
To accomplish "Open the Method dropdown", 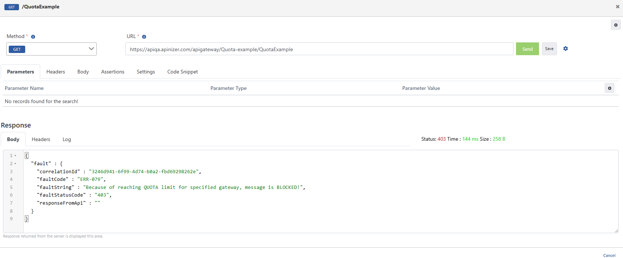I will [x=51, y=49].
